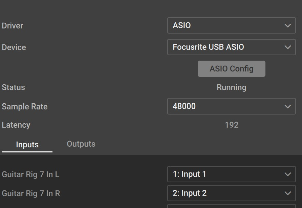Click the Status label
This screenshot has width=302, height=208.
13,87
